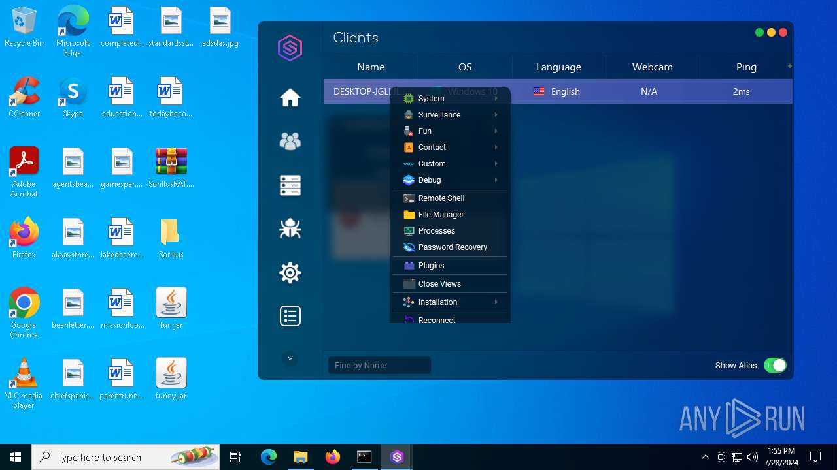This screenshot has height=470, width=837.
Task: Open the Clients group icon in sidebar
Action: [x=290, y=141]
